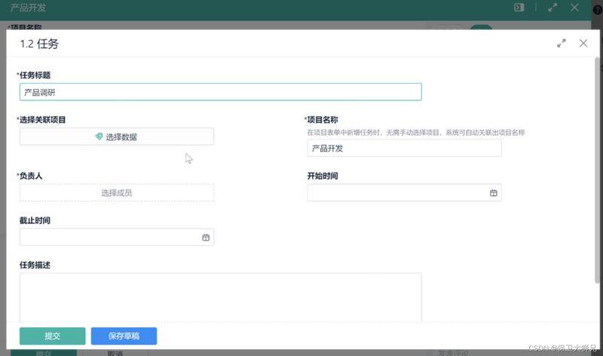Click the dialog's vertical scrollbar
The width and height of the screenshot is (603, 356).
click(x=597, y=170)
